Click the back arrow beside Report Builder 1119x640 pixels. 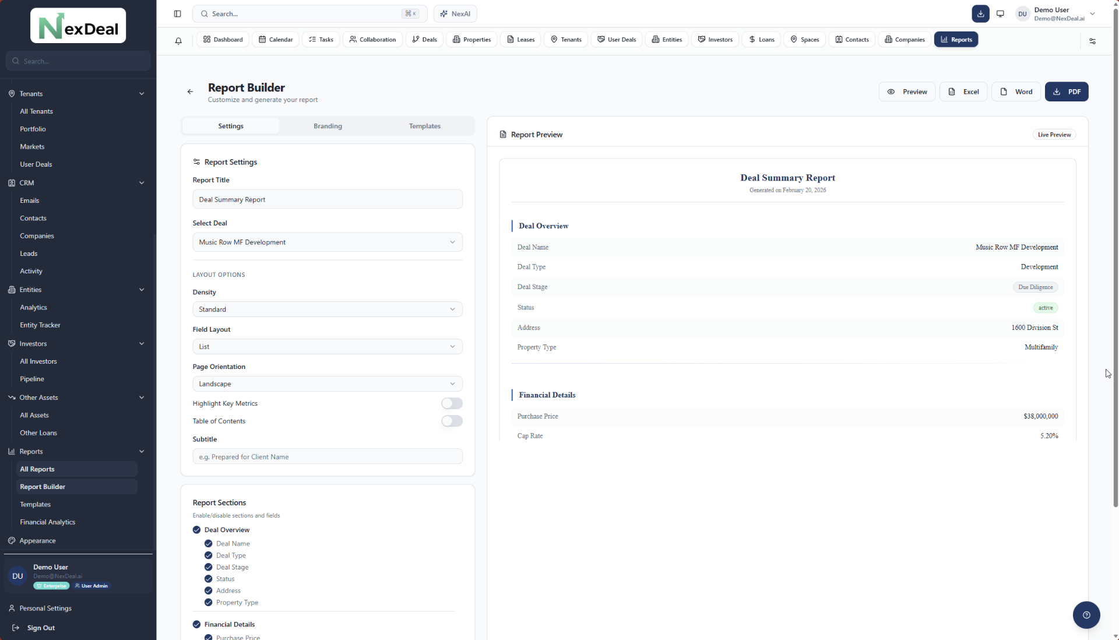pyautogui.click(x=190, y=92)
